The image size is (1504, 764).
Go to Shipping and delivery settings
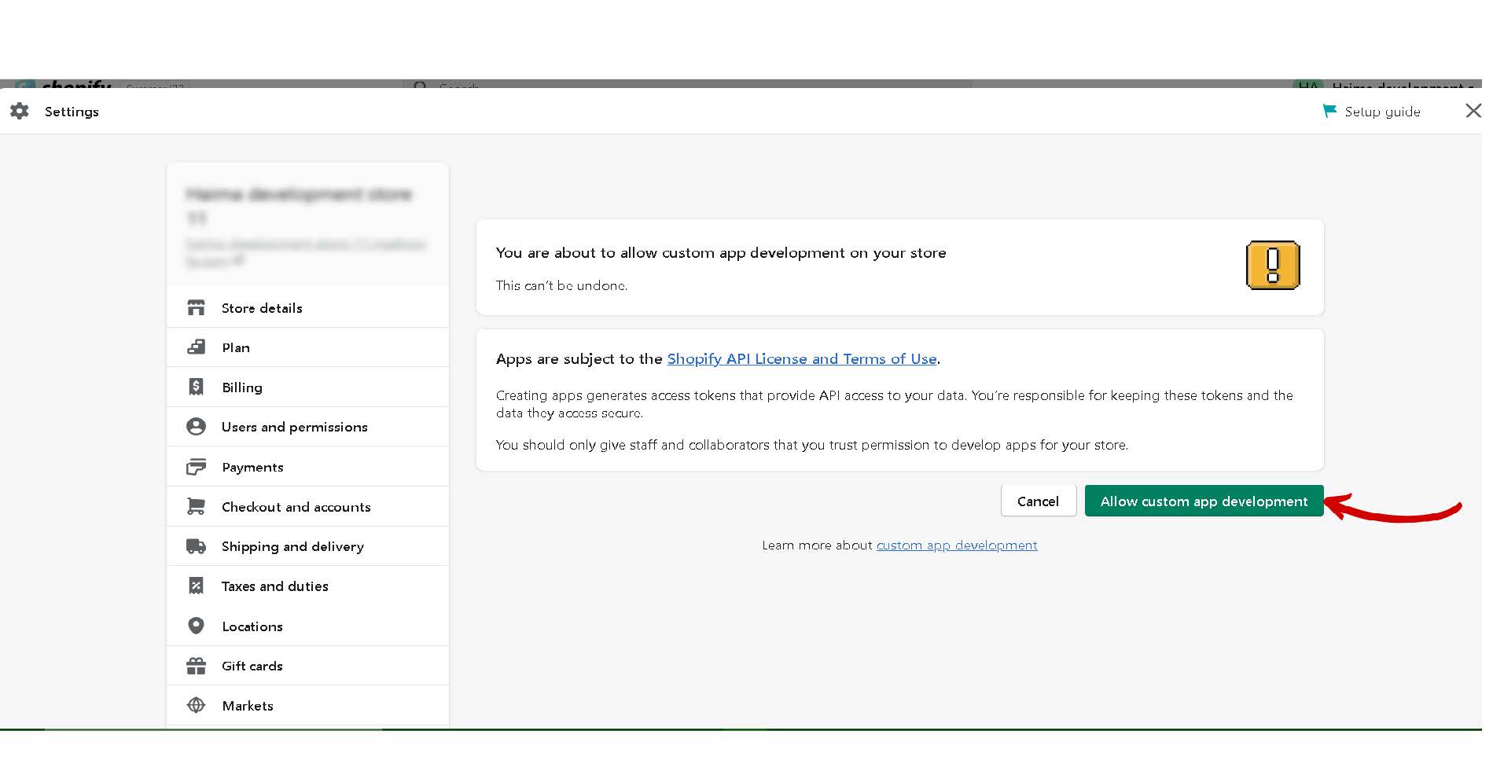(x=292, y=546)
